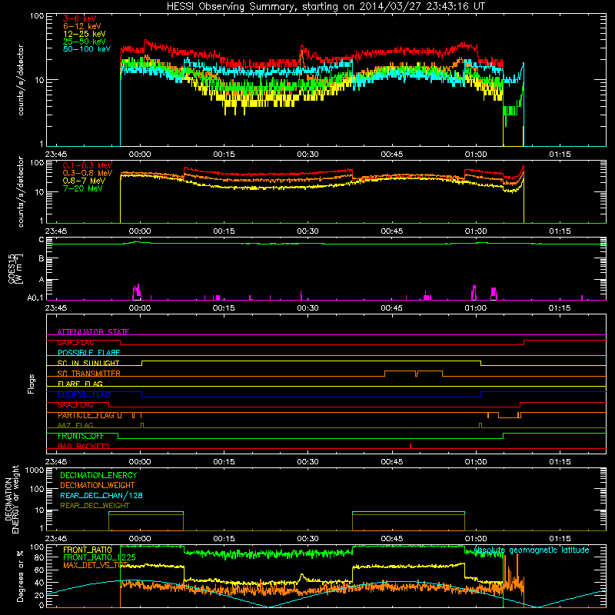Select the SC_TRANSMITTER flag label
Screen dimensions: 615x615
pos(88,374)
